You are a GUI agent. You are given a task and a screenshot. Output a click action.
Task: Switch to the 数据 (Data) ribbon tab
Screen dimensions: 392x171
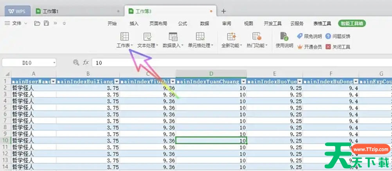[x=204, y=23]
